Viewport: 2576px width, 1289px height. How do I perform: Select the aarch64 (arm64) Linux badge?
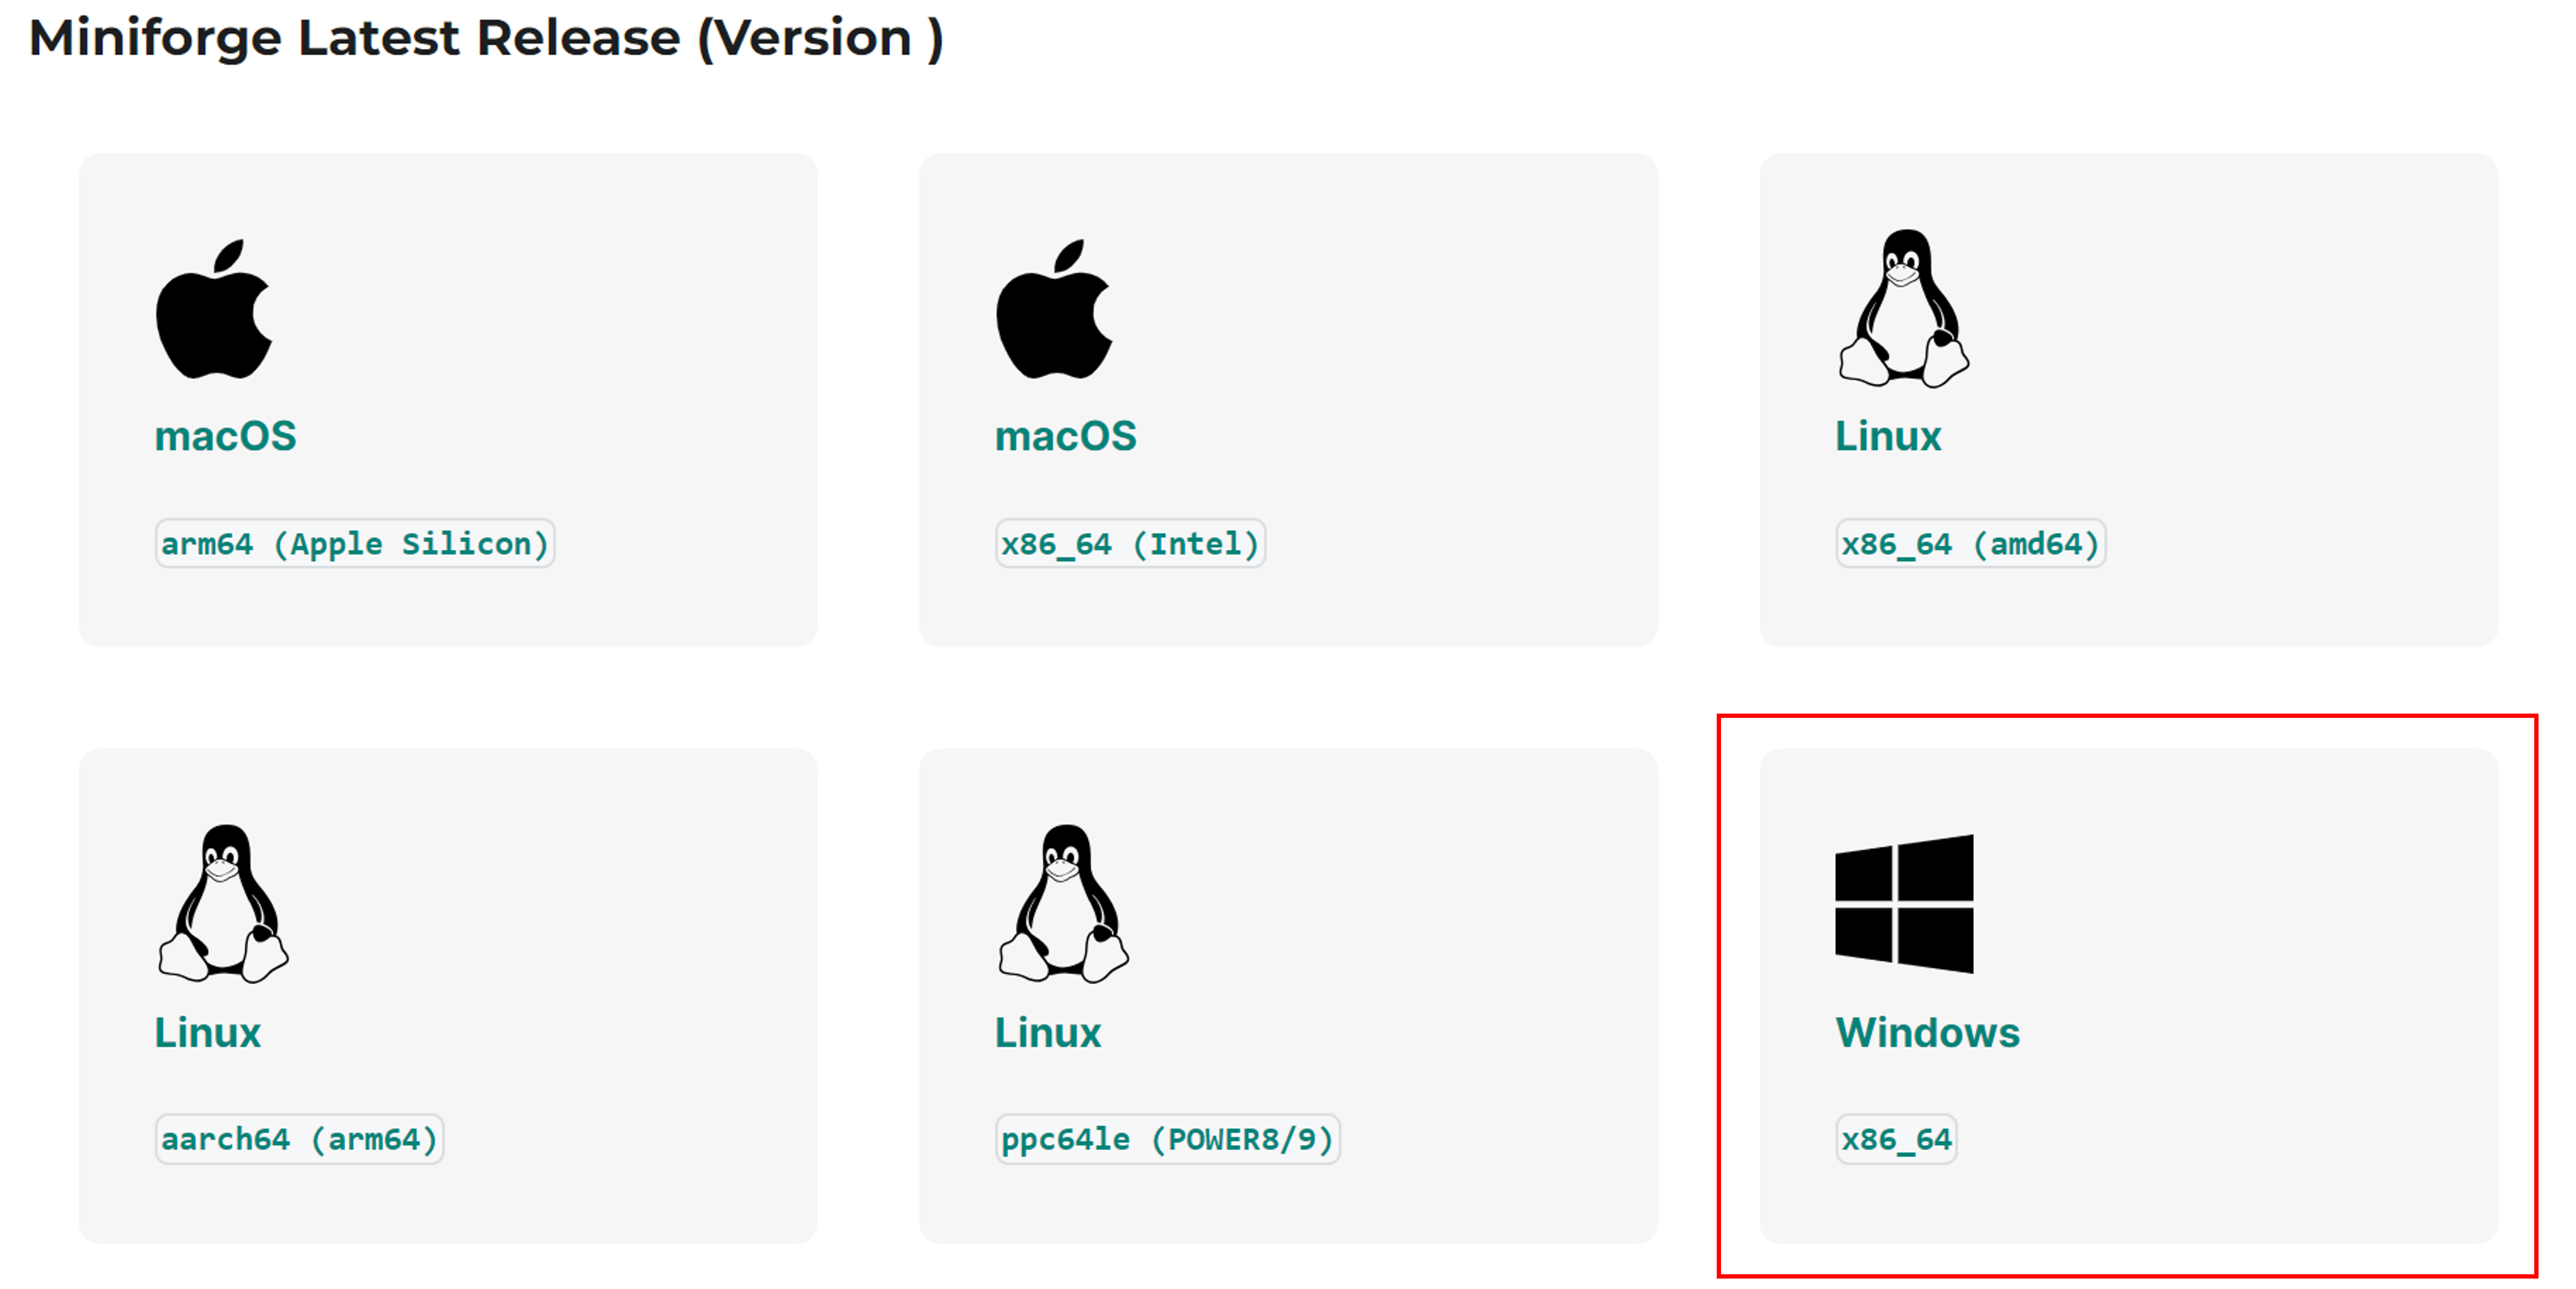coord(299,1140)
